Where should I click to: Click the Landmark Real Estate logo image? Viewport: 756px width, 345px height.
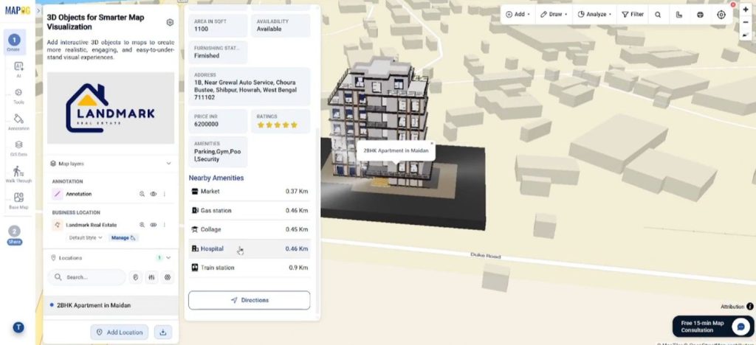coord(111,108)
